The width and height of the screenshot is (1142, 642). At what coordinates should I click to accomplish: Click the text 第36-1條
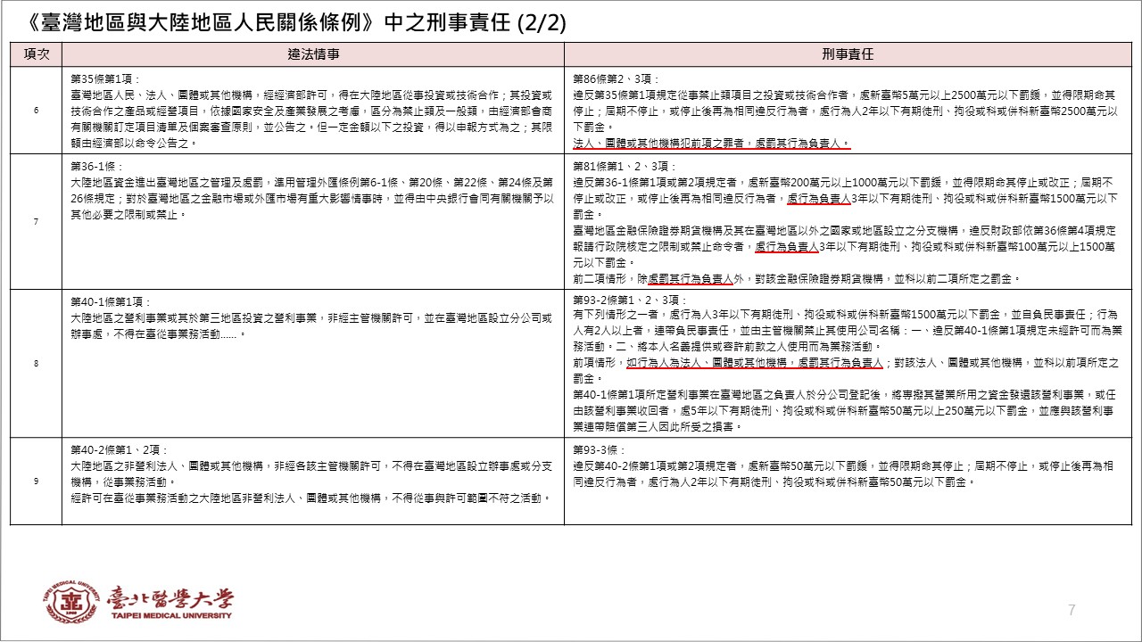click(x=97, y=167)
